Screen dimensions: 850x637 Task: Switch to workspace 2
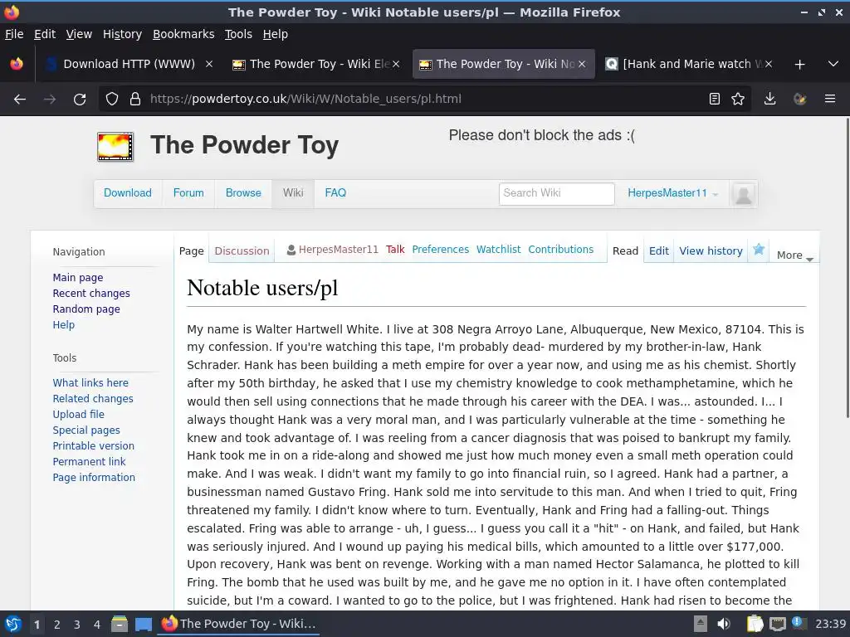[x=57, y=625]
